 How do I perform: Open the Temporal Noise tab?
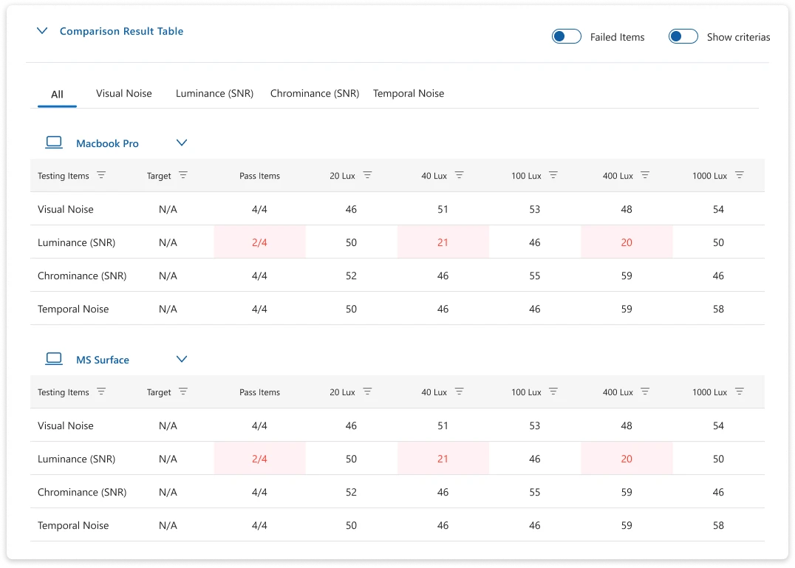point(409,93)
